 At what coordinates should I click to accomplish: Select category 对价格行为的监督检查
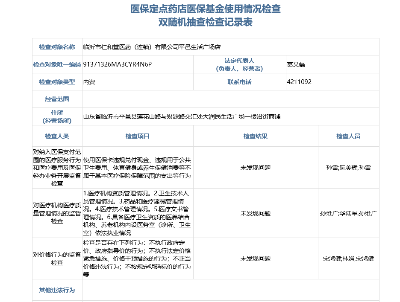pyautogui.click(x=57, y=258)
